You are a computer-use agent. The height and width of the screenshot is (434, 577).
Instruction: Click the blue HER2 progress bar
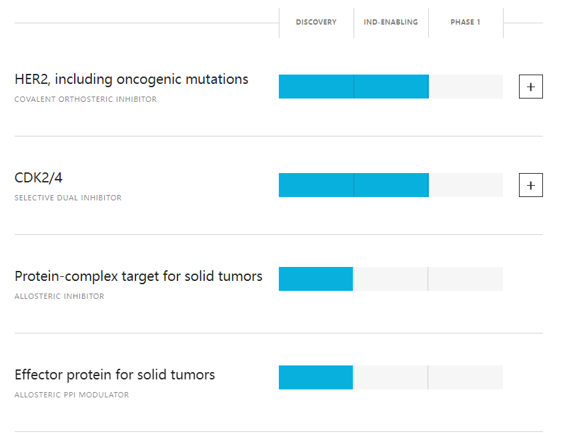click(x=354, y=87)
